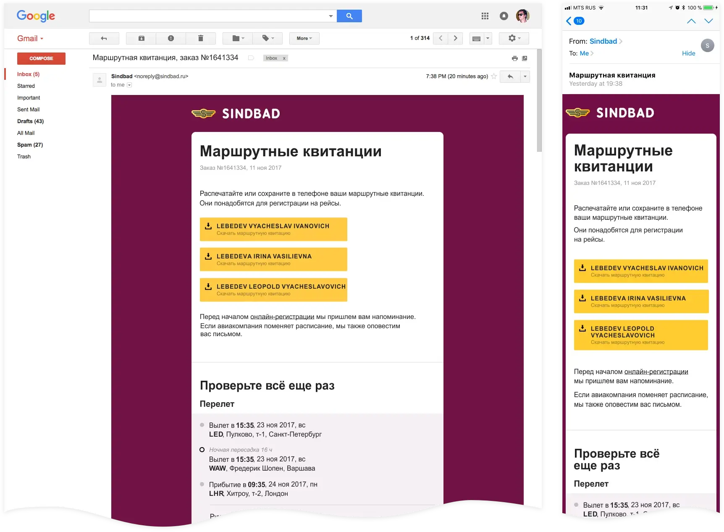The image size is (724, 532).
Task: Open the Labels tag dropdown
Action: [x=268, y=38]
